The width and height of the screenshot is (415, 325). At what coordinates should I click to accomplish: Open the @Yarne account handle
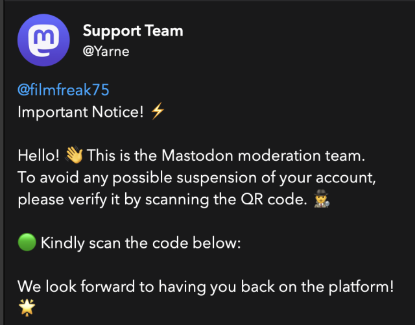click(x=106, y=51)
